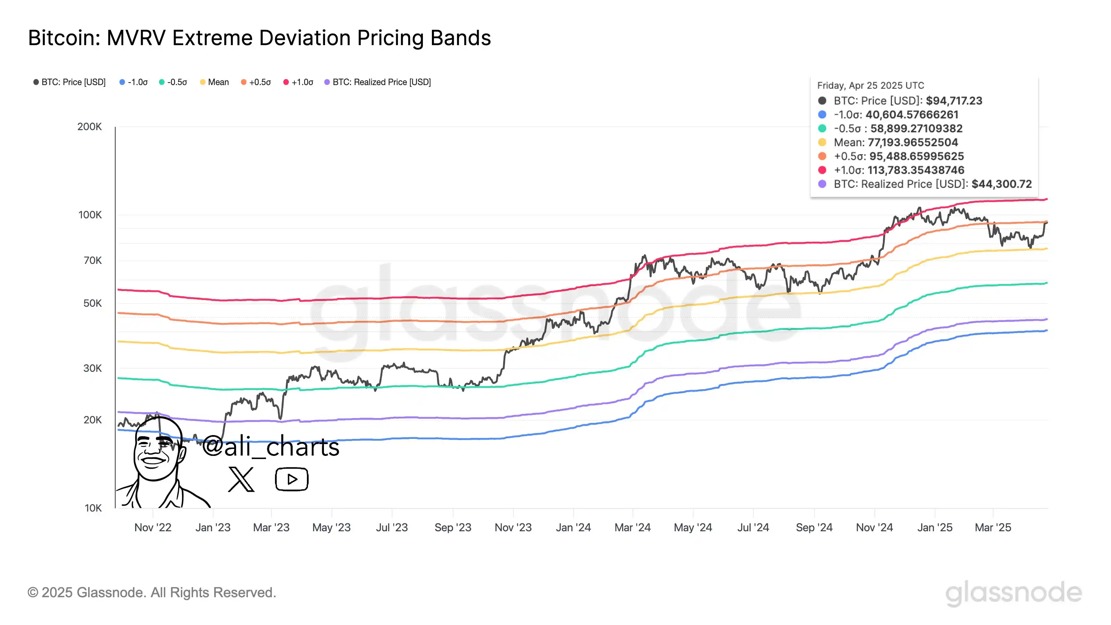1111x625 pixels.
Task: Click the cartoon face avatar drawing
Action: pos(157,453)
